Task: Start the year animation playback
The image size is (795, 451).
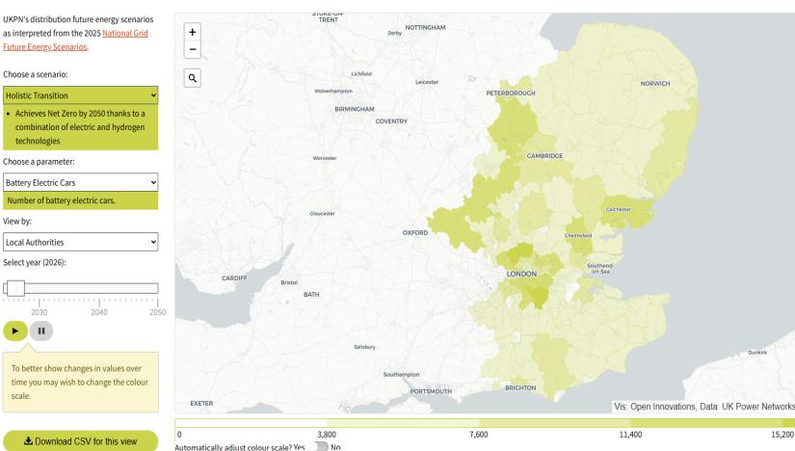Action: pos(15,331)
